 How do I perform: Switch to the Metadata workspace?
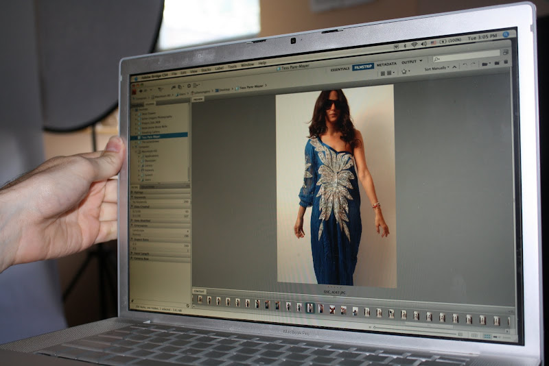386,64
